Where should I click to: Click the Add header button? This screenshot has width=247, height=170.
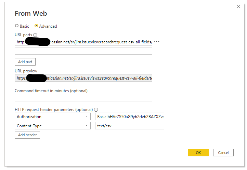coord(27,135)
